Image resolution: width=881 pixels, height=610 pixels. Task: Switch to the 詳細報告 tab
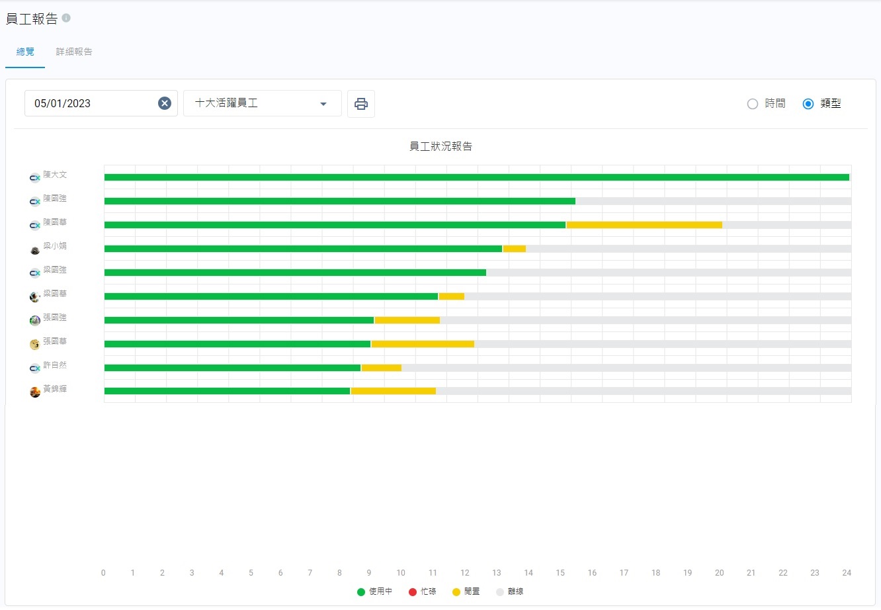pos(74,52)
